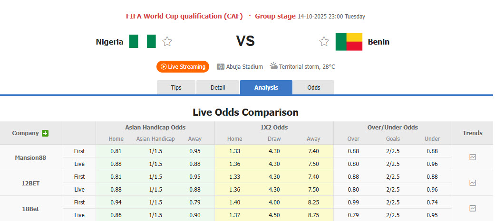Add company with green plus icon

(x=45, y=133)
